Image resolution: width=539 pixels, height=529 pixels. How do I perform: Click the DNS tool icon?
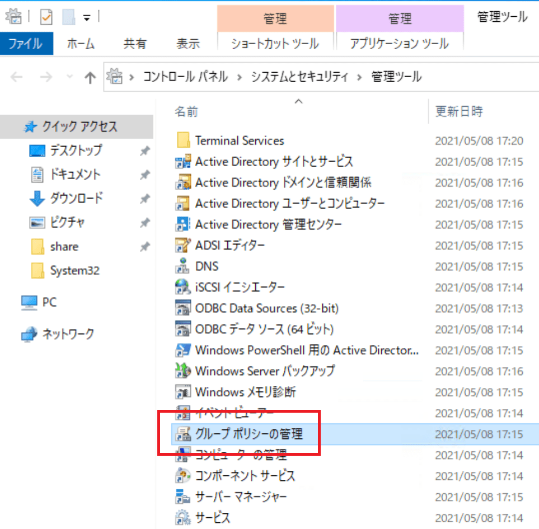click(x=183, y=267)
